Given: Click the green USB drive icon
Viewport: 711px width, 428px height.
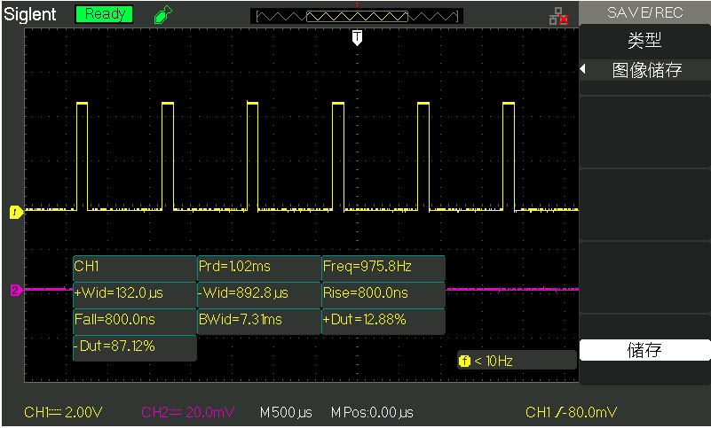Looking at the screenshot, I should 163,14.
